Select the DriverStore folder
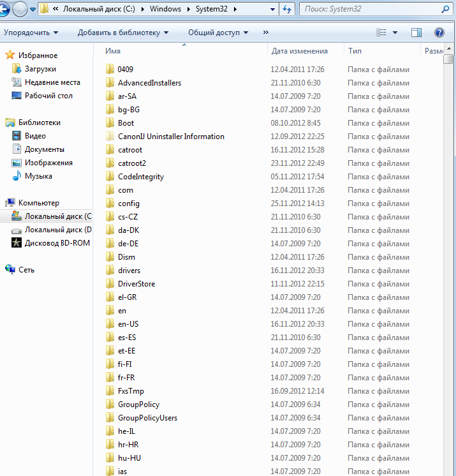 click(136, 284)
